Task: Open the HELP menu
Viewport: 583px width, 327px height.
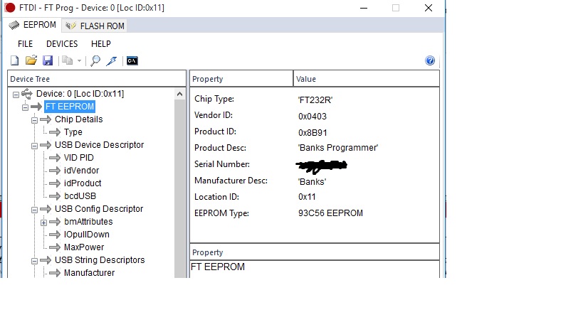Action: click(x=101, y=44)
